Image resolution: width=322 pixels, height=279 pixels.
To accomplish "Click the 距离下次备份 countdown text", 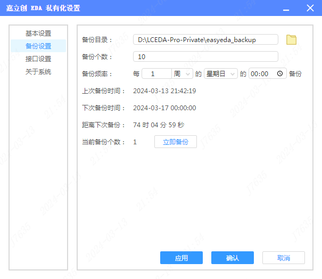I will pos(159,125).
